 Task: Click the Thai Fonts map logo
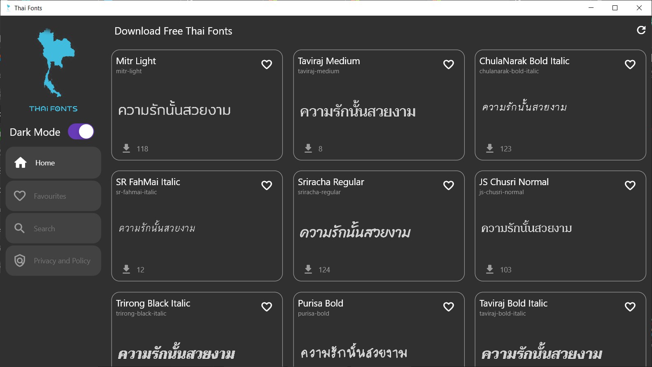click(56, 63)
